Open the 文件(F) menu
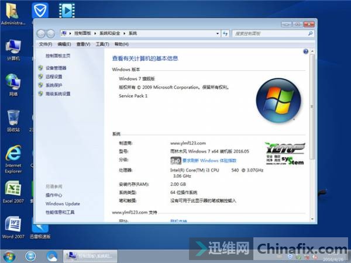The height and width of the screenshot is (263, 351). pyautogui.click(x=46, y=44)
